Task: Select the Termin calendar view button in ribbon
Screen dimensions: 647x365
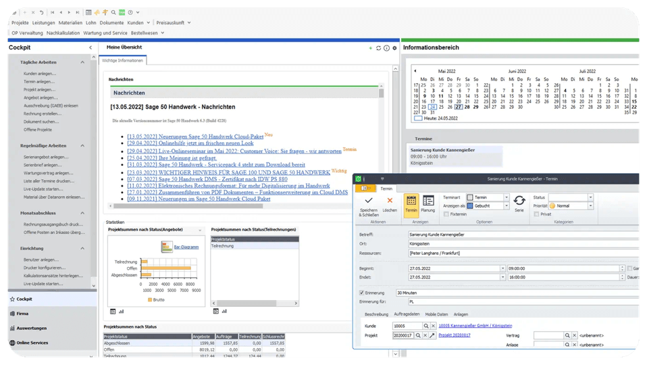Action: pos(411,205)
